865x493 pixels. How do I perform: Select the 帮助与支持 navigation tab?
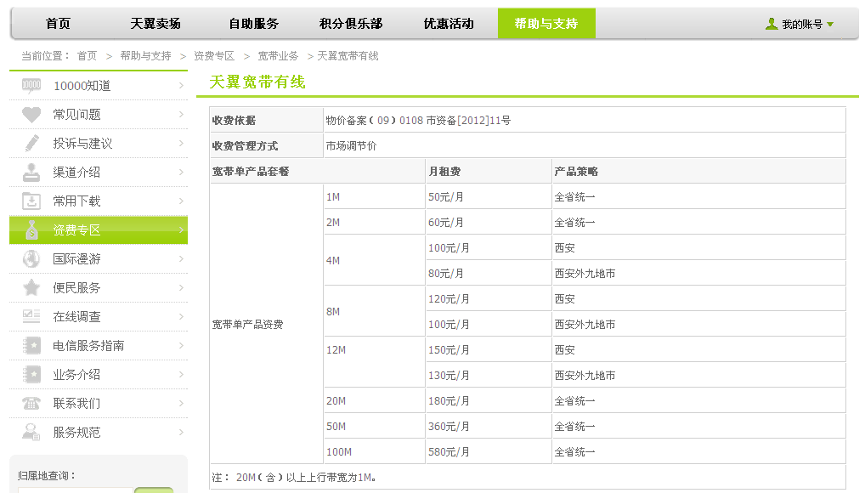[x=546, y=24]
